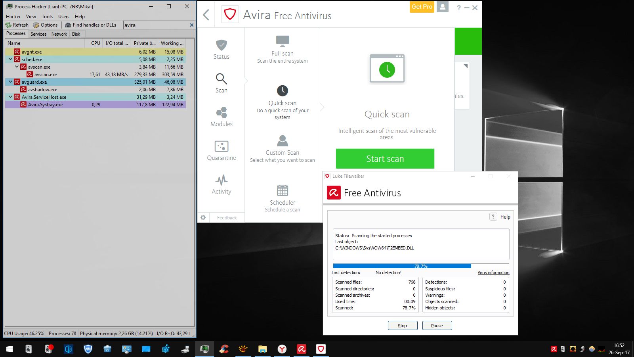Select the Scan magnifier in Avira sidebar
This screenshot has height=357, width=634.
pyautogui.click(x=221, y=83)
